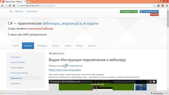The height and width of the screenshot is (95, 169).
Task: Close the downloads bar with the X
Action: point(166,93)
